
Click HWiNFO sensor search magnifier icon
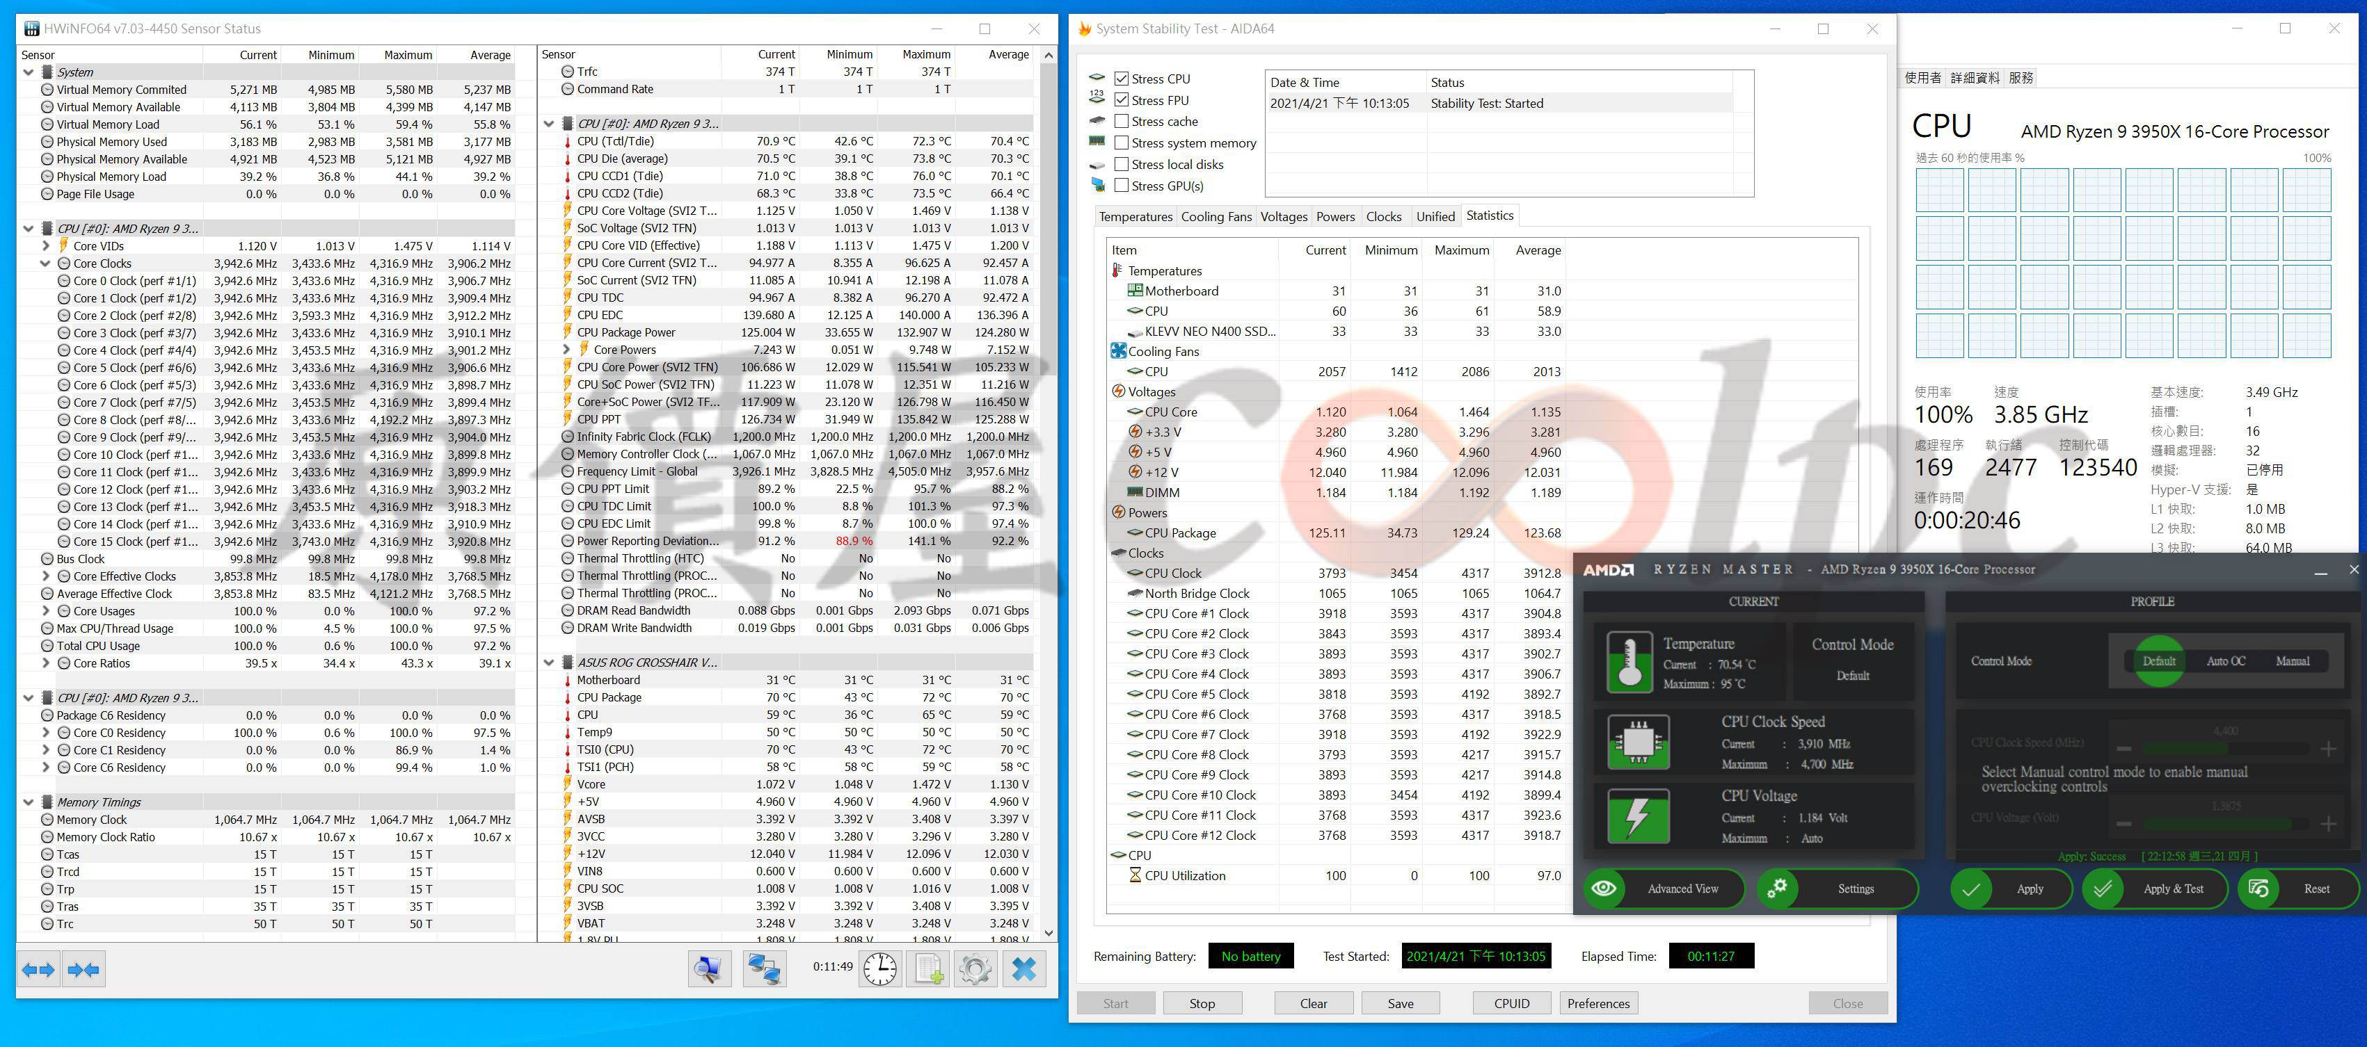click(710, 969)
